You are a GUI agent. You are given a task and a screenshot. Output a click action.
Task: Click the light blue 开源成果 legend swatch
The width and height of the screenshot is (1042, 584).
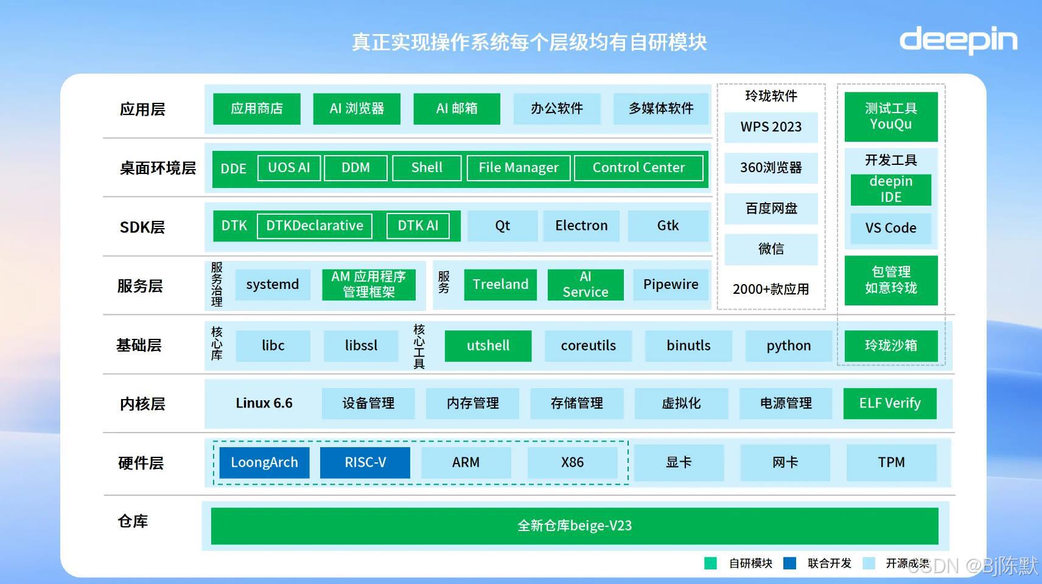tap(869, 563)
